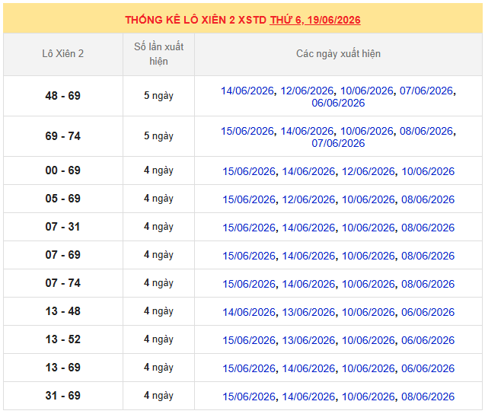Open 14/06/2026 link in the 48 - 69 row
Viewport: 485px width, 414px height.
[247, 91]
